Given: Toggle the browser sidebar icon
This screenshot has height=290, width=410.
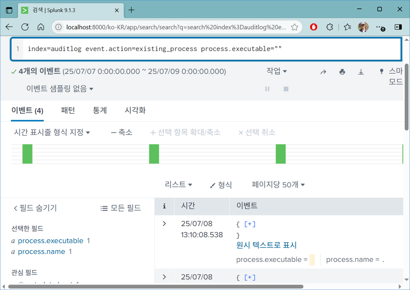Looking at the screenshot, I should (x=398, y=27).
